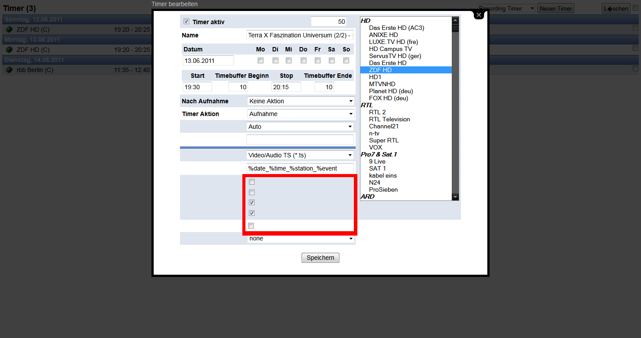Click filename pattern field %date_%time_%station_%event
Screen dimensions: 641x338
tap(300, 168)
